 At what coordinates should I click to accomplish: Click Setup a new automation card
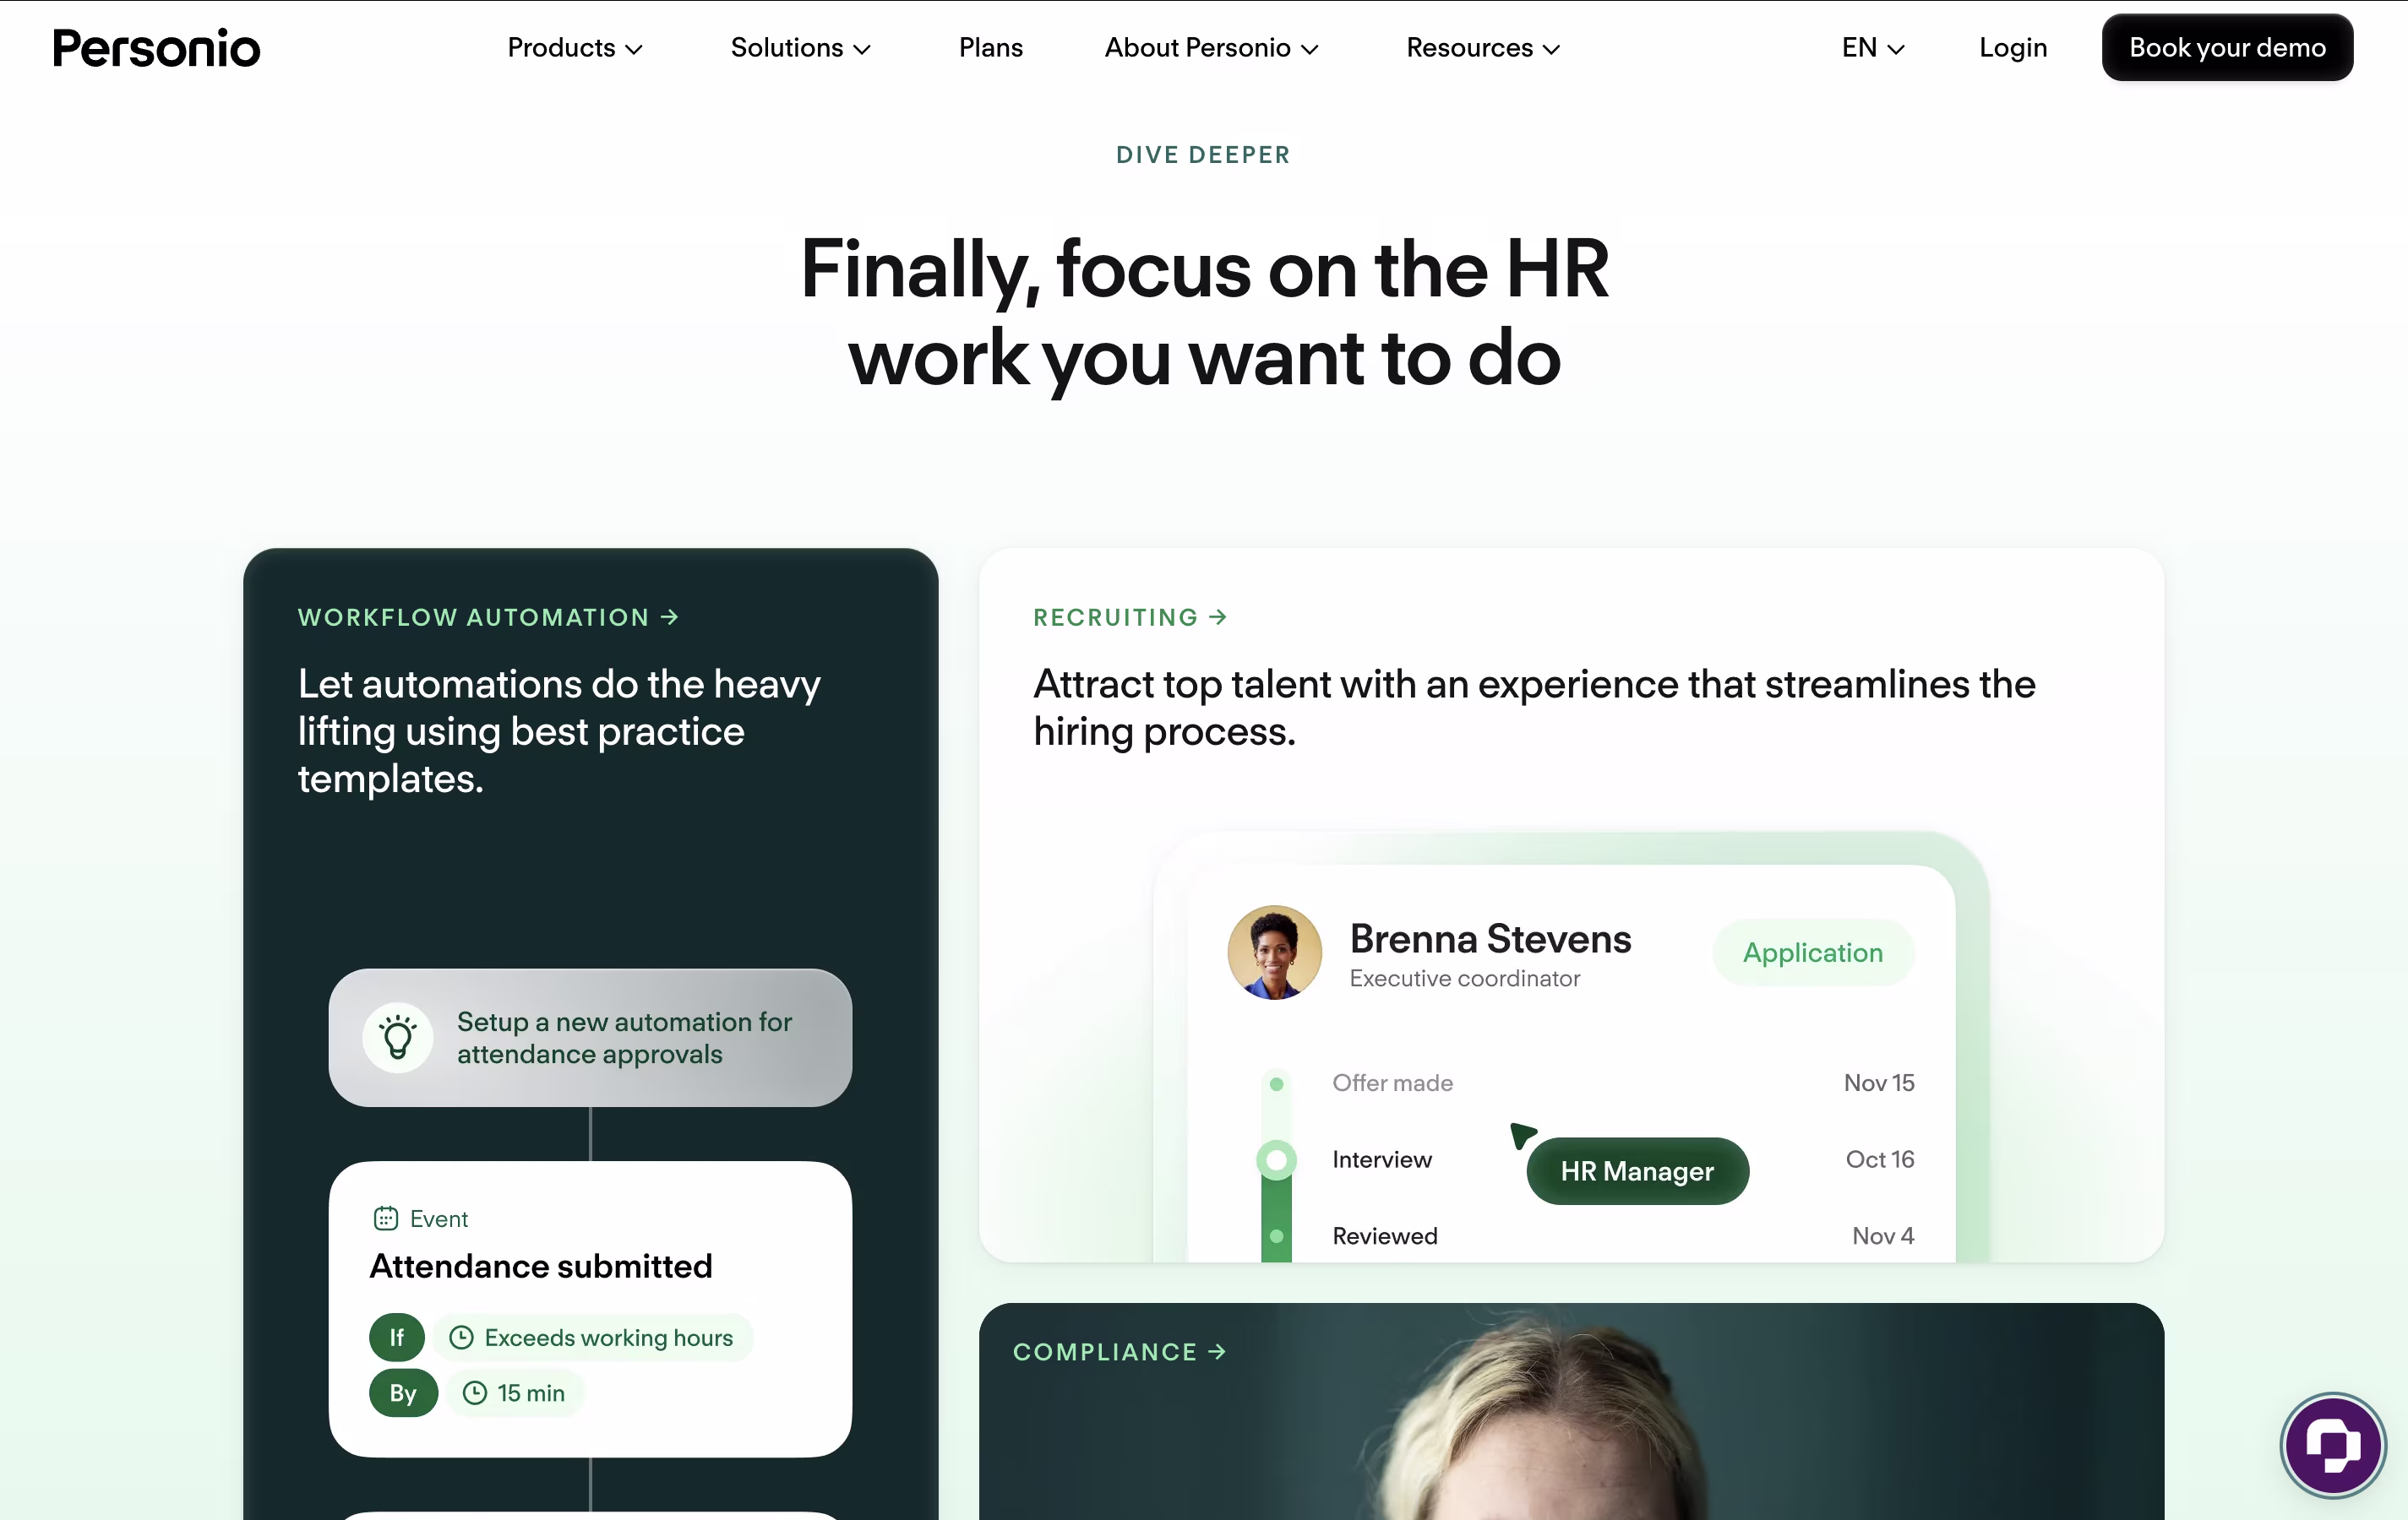point(590,1037)
